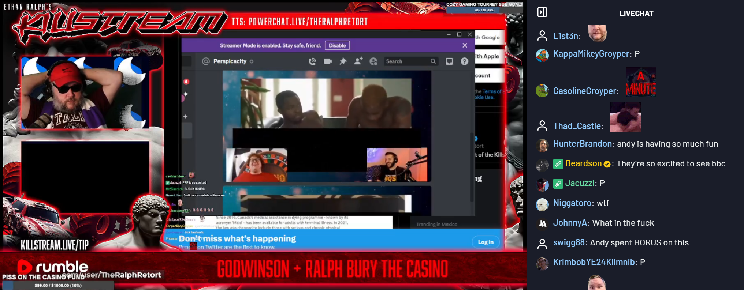The image size is (744, 290).
Task: Click KappaMikeyGroyper's avatar
Action: pos(542,56)
